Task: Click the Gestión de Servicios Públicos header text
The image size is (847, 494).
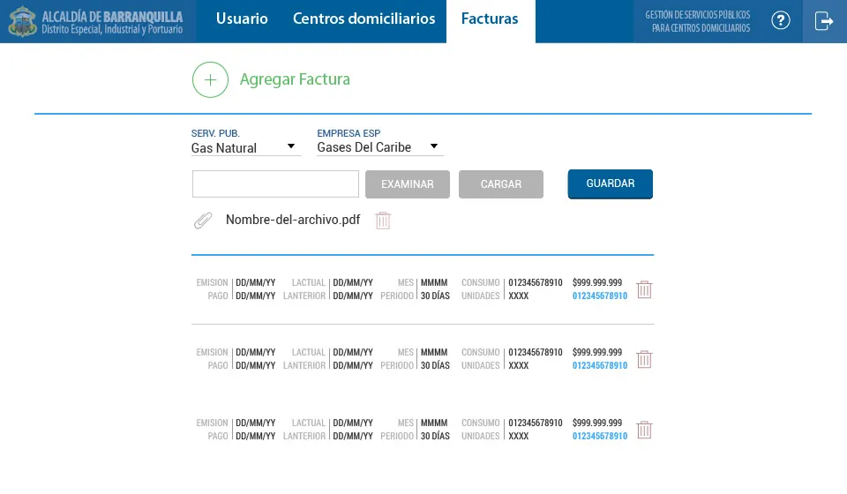Action: tap(697, 21)
